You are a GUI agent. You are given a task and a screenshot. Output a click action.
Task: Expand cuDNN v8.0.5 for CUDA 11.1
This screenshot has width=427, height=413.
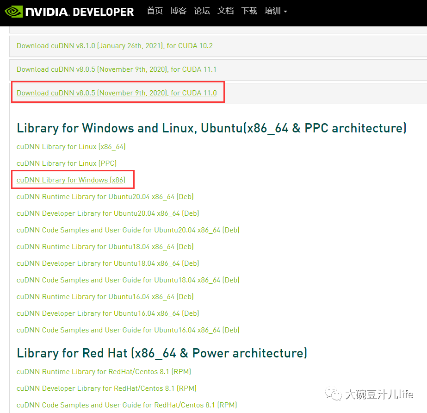[x=117, y=69]
